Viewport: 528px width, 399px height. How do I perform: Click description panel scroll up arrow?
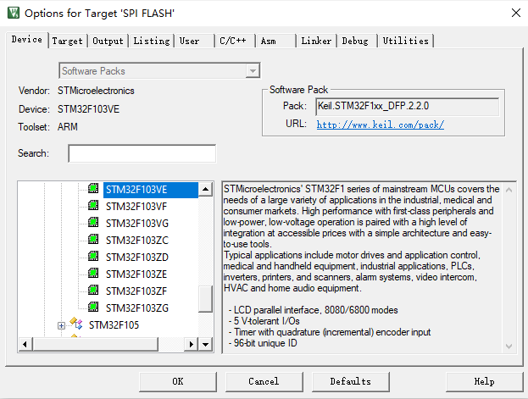coord(509,191)
